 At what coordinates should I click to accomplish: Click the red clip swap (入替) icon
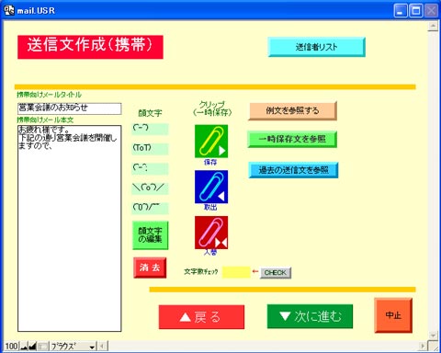point(211,233)
